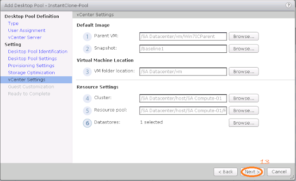Go to the next wizard step
Screen dimensions: 296x181
(252, 172)
